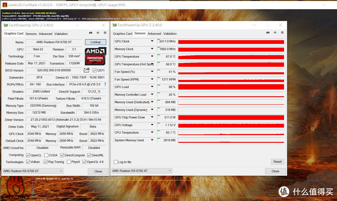Toggle the PhysX checkbox
The width and height of the screenshot is (337, 201).
pos(69,162)
